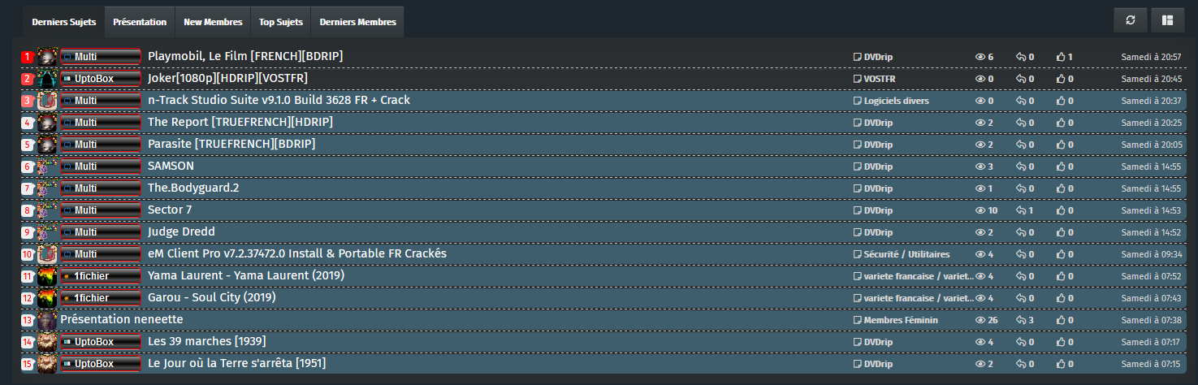This screenshot has height=385, width=1198.
Task: Open the Top Sujets tab
Action: pos(281,22)
